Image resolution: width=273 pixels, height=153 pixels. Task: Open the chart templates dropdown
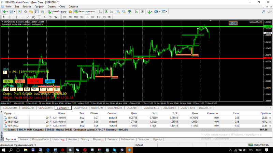coord(164,12)
